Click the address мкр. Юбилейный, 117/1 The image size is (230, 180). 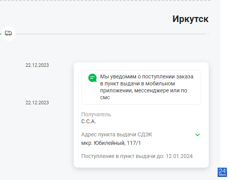pyautogui.click(x=111, y=143)
